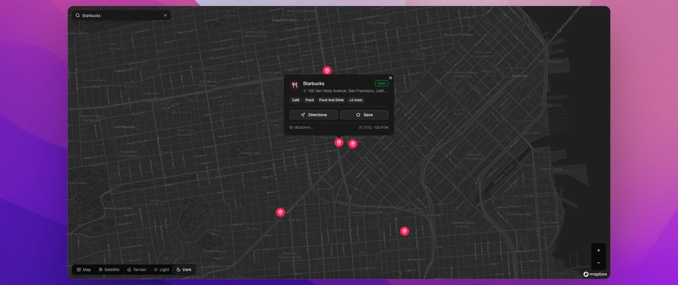Click the HAYES VALLEY map label
Viewport: 678px width, 285px height.
[316, 147]
